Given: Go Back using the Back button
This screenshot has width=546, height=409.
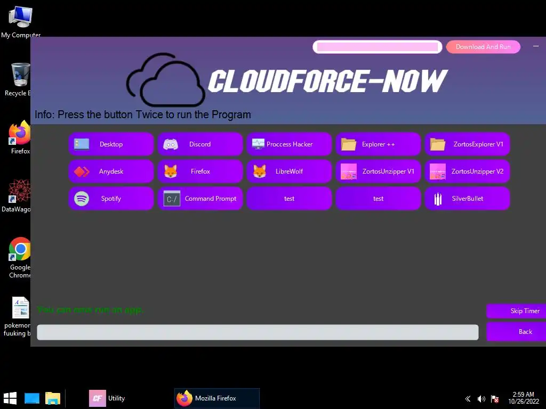Looking at the screenshot, I should pyautogui.click(x=516, y=331).
